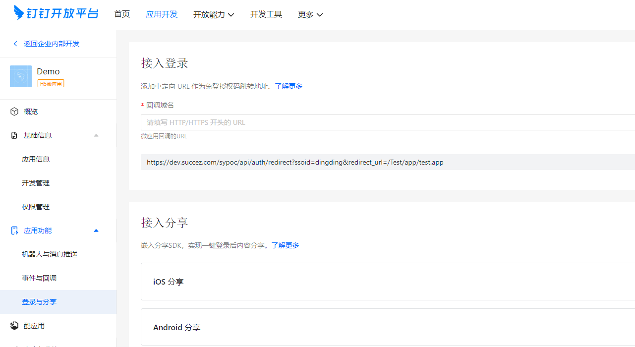The width and height of the screenshot is (635, 347).
Task: Click the 钉钉开放平台 logo
Action: [55, 14]
